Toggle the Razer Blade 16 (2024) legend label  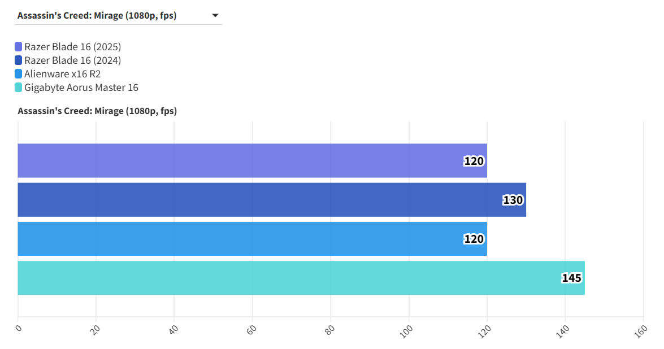[72, 60]
